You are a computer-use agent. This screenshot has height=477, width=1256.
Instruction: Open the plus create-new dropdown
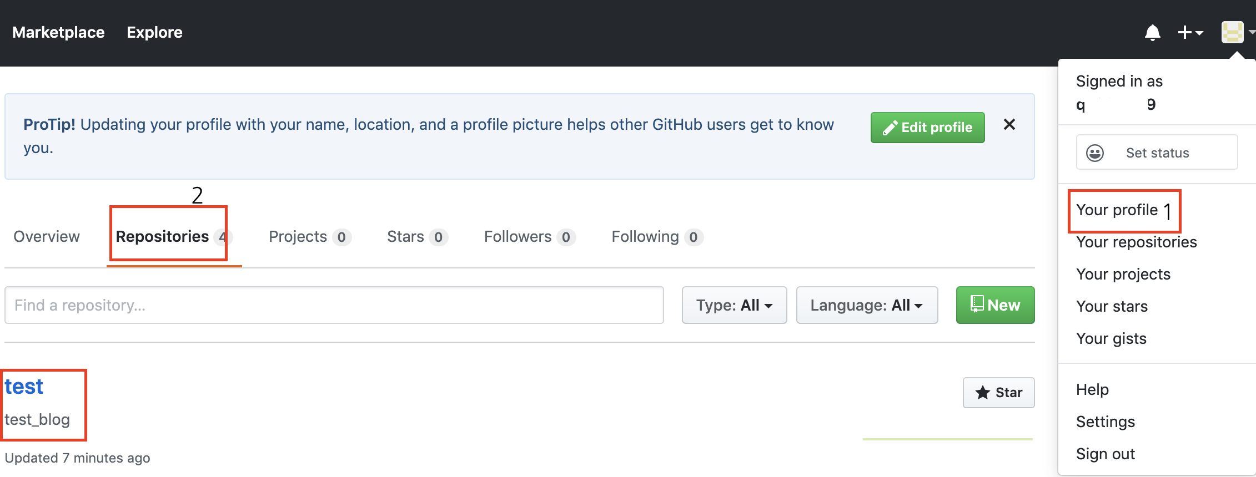click(x=1190, y=33)
